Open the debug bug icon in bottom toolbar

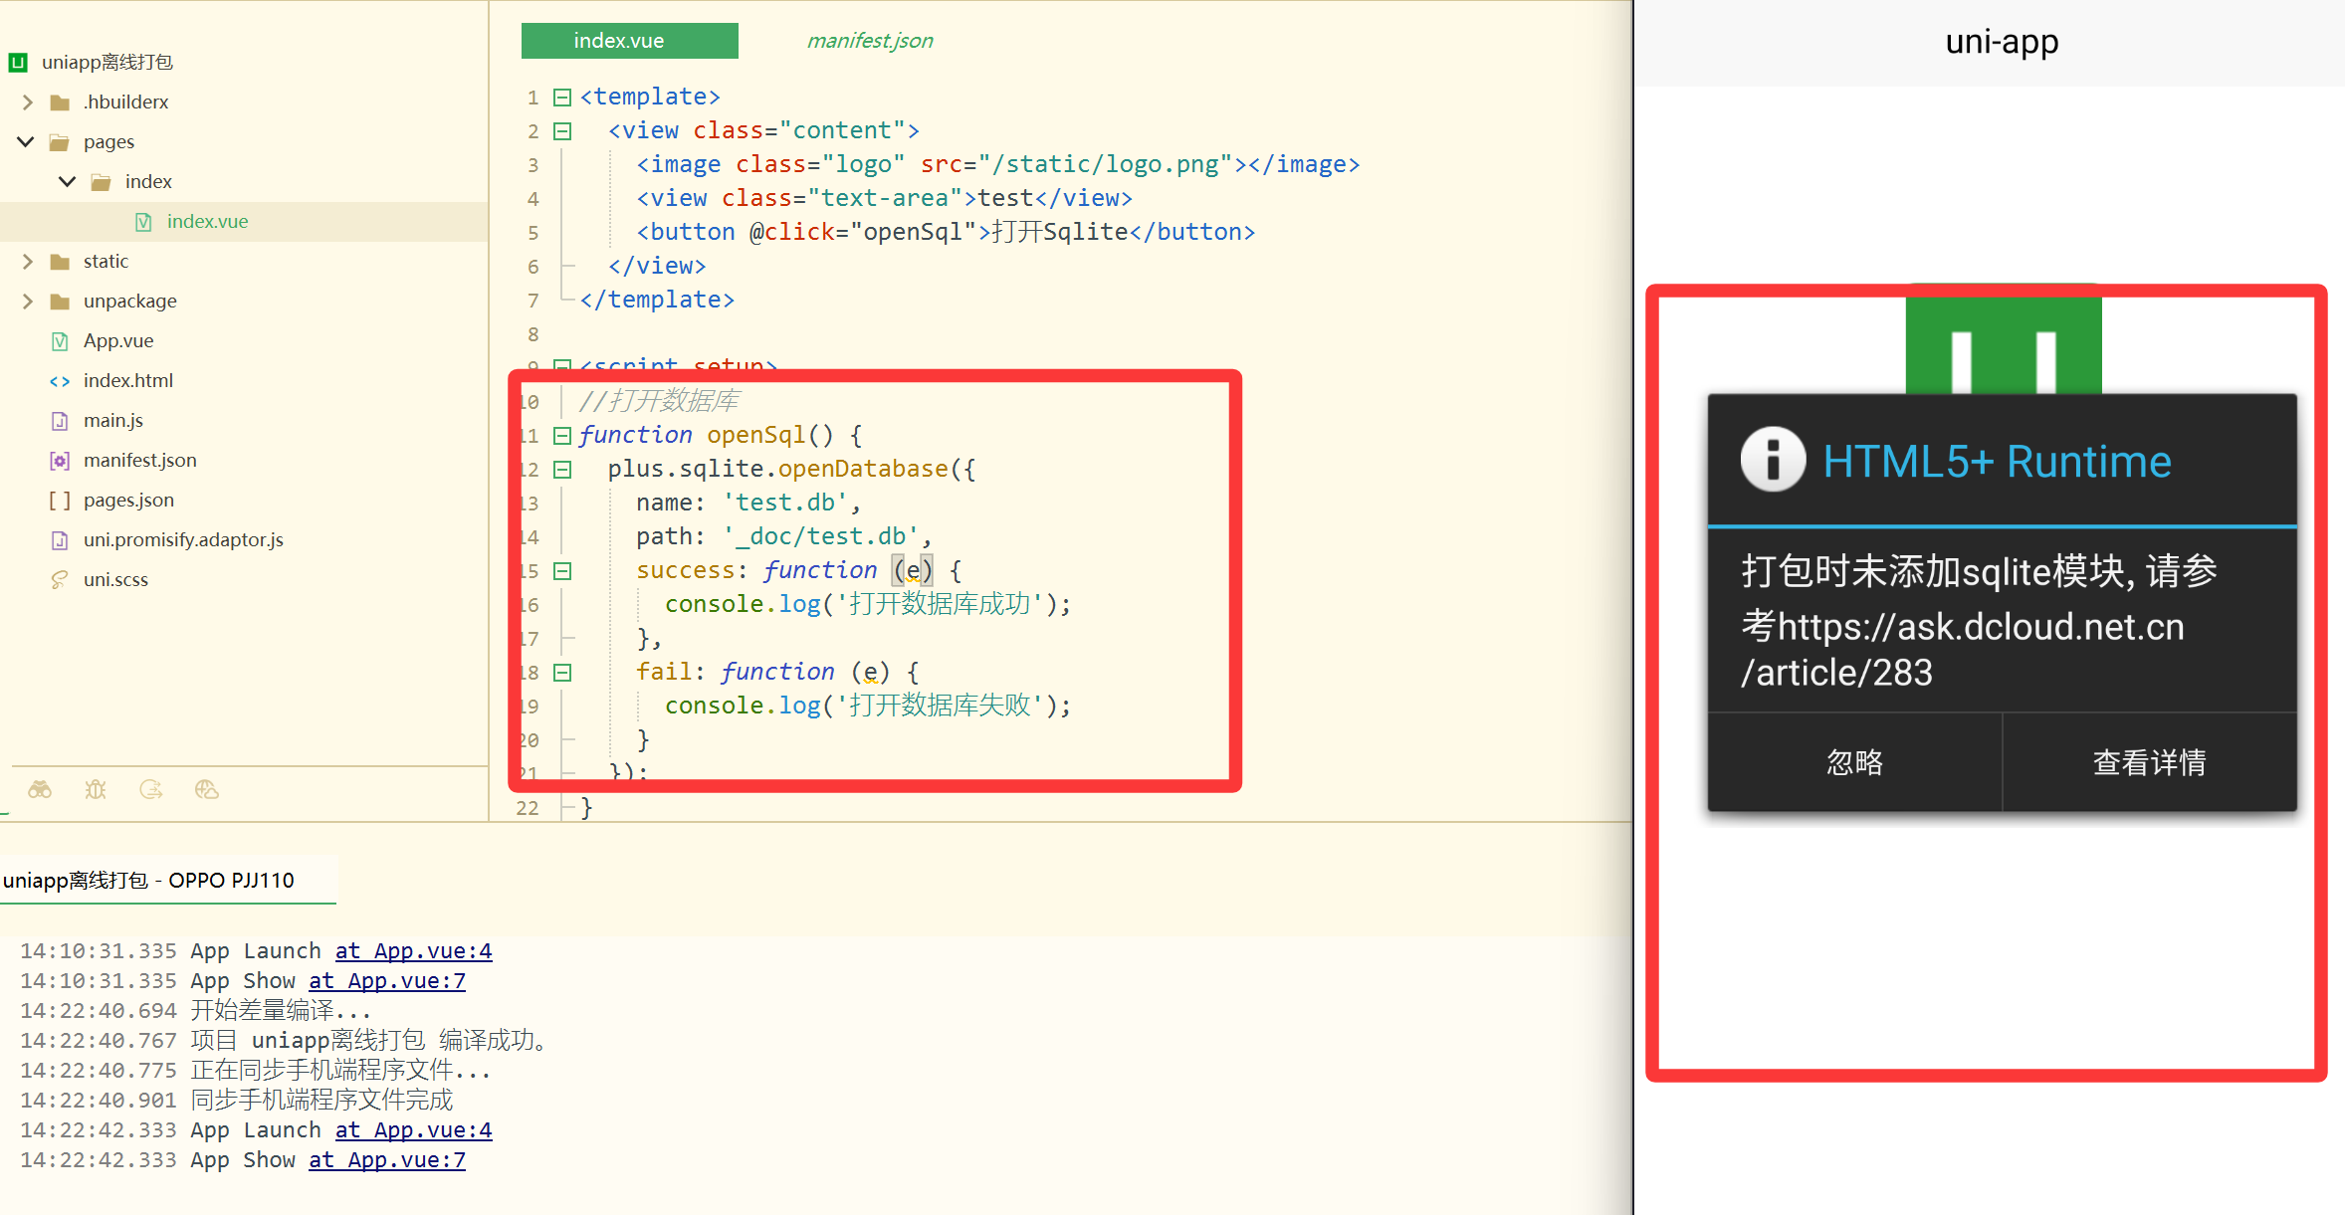[96, 789]
